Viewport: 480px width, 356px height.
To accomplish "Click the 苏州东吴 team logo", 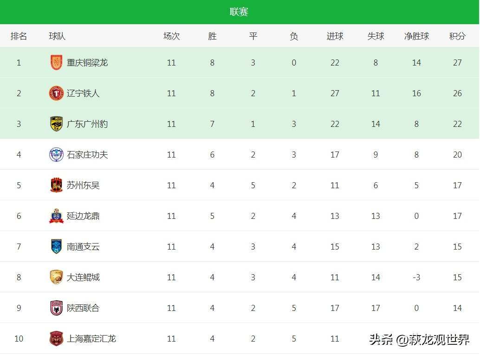I will click(x=56, y=185).
